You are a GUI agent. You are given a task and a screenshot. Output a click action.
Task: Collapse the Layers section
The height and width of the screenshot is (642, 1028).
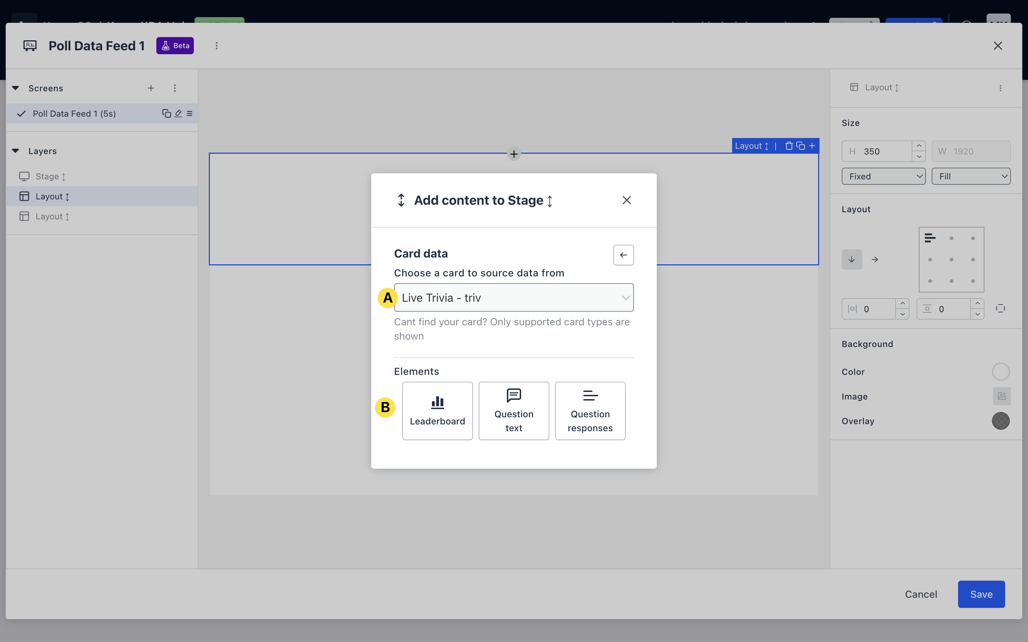coord(16,151)
